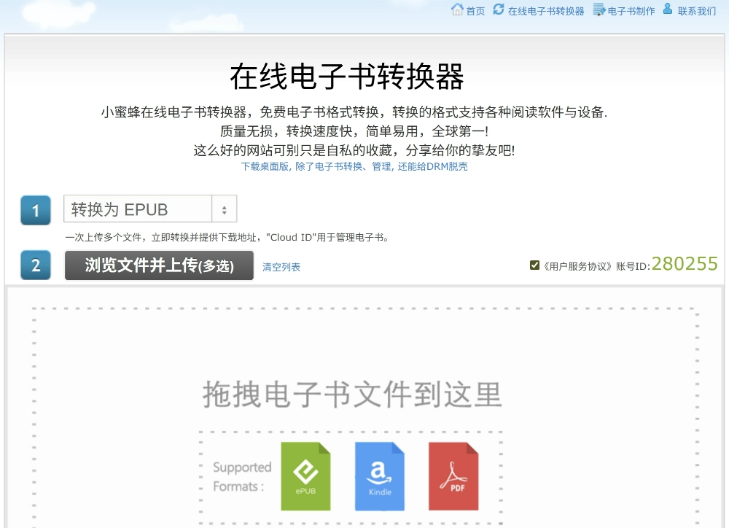Click the blue step 2 badge
Viewport: 729px width, 528px height.
point(35,265)
